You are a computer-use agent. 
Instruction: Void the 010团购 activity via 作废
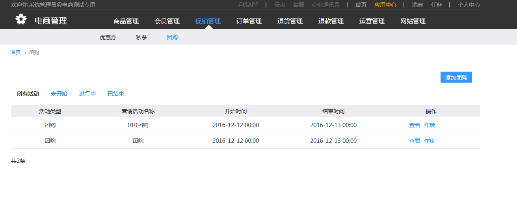(430, 125)
